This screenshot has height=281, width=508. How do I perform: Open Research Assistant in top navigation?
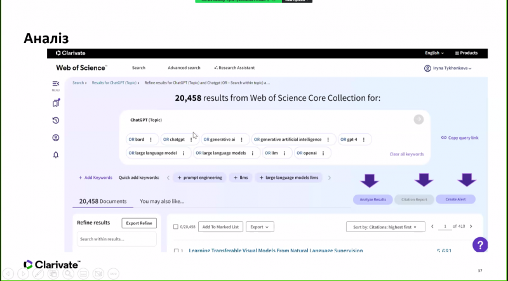click(x=234, y=68)
